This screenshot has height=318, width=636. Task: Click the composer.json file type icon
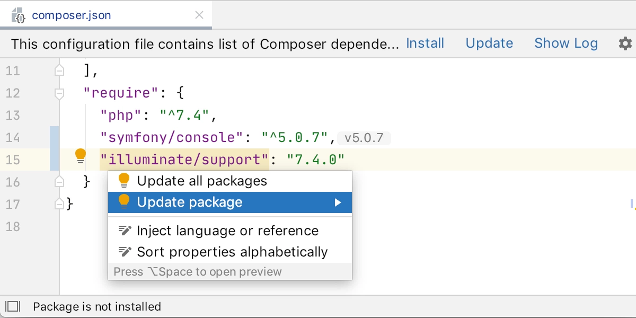[19, 15]
